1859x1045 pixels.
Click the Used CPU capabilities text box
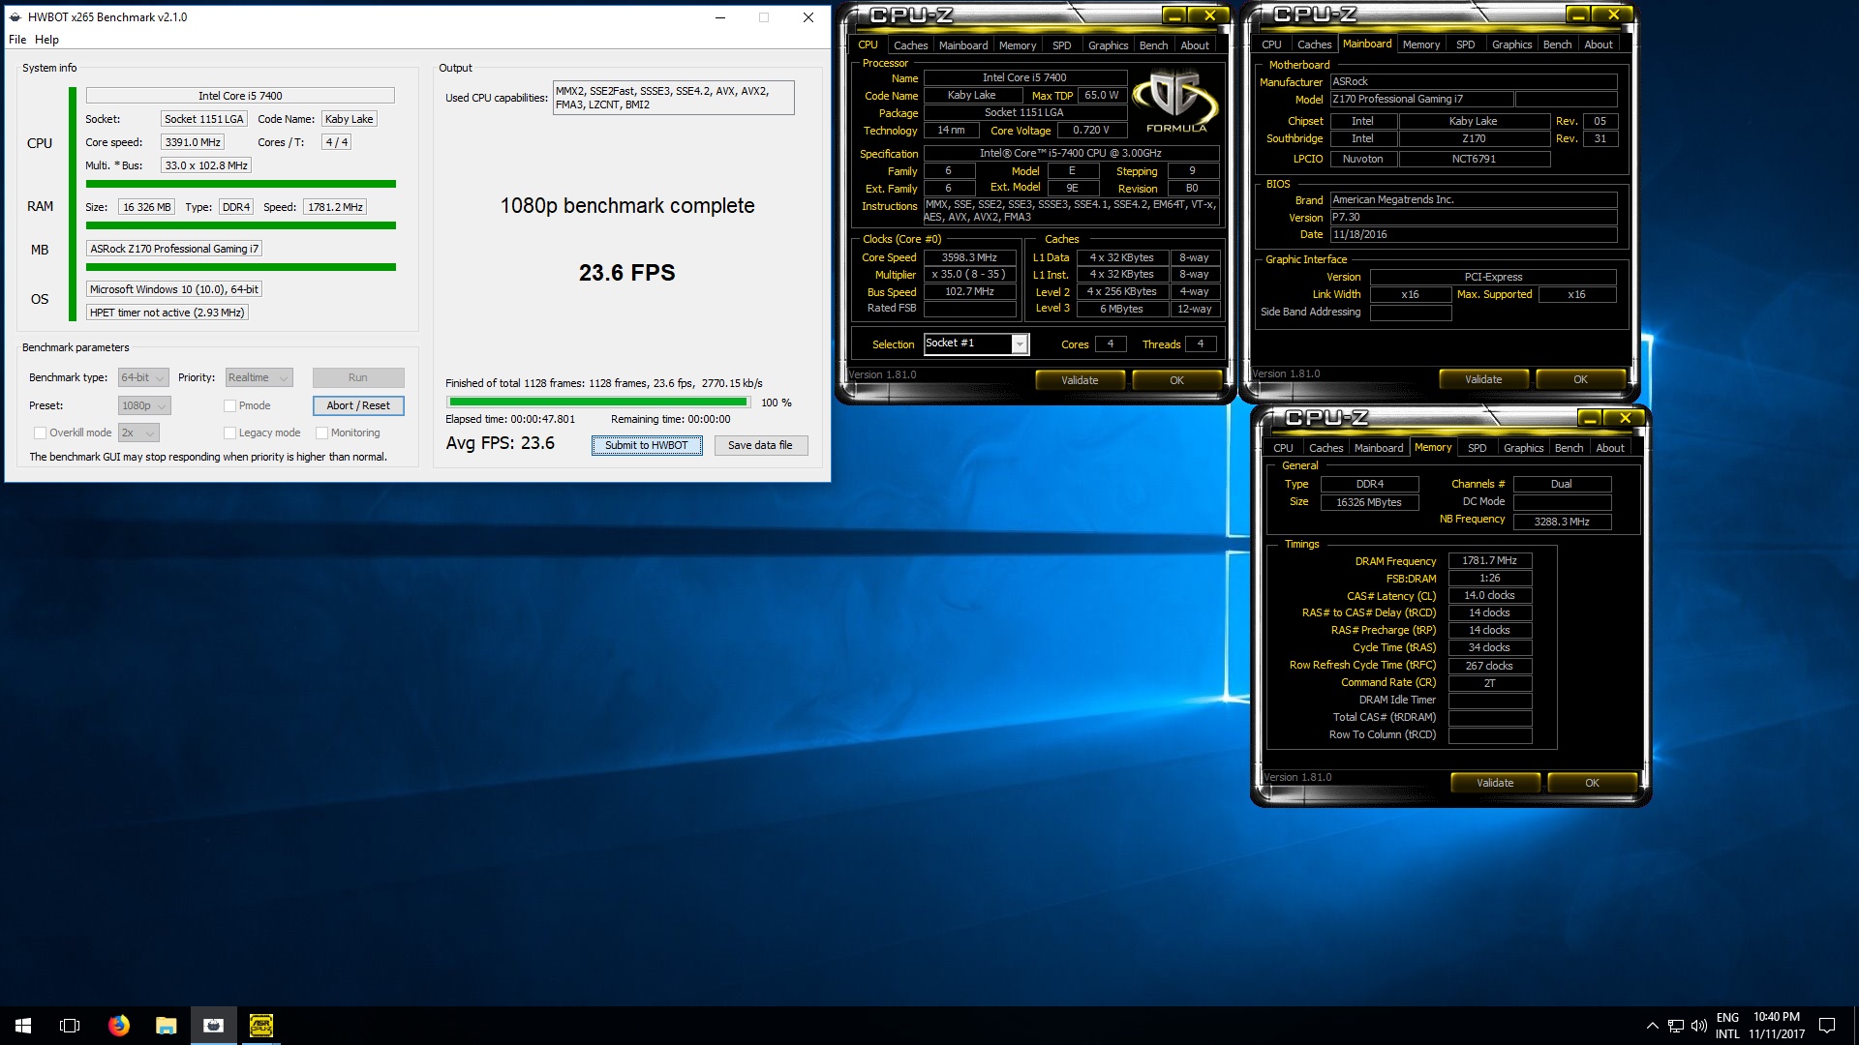(x=673, y=98)
